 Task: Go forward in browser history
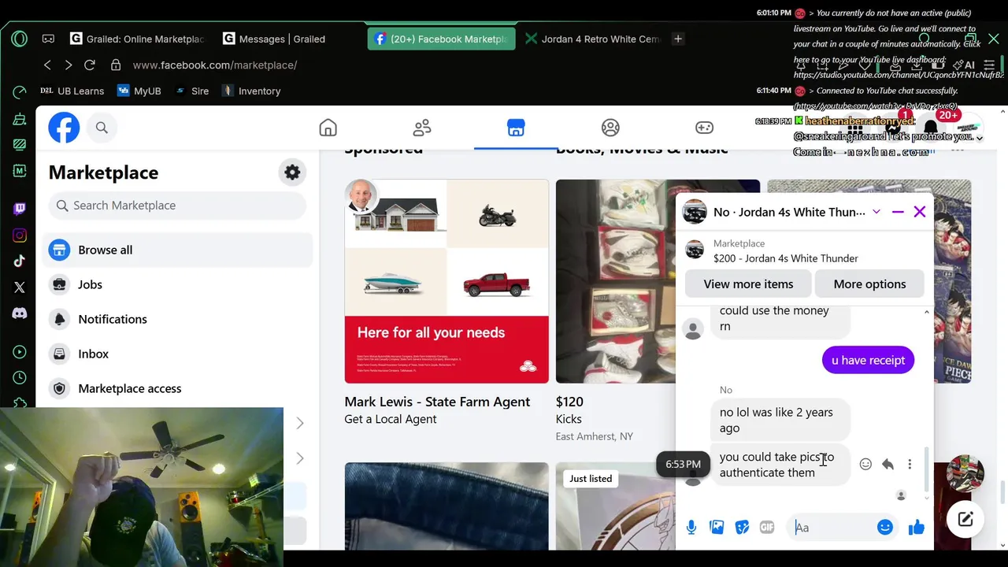coord(69,65)
